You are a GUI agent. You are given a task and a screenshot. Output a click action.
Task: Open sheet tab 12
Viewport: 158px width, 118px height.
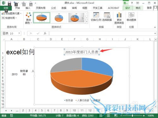click(90, 110)
